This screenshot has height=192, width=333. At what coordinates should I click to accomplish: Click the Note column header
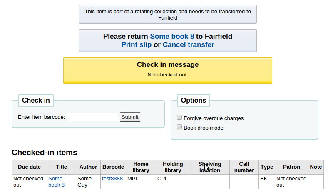point(316,167)
